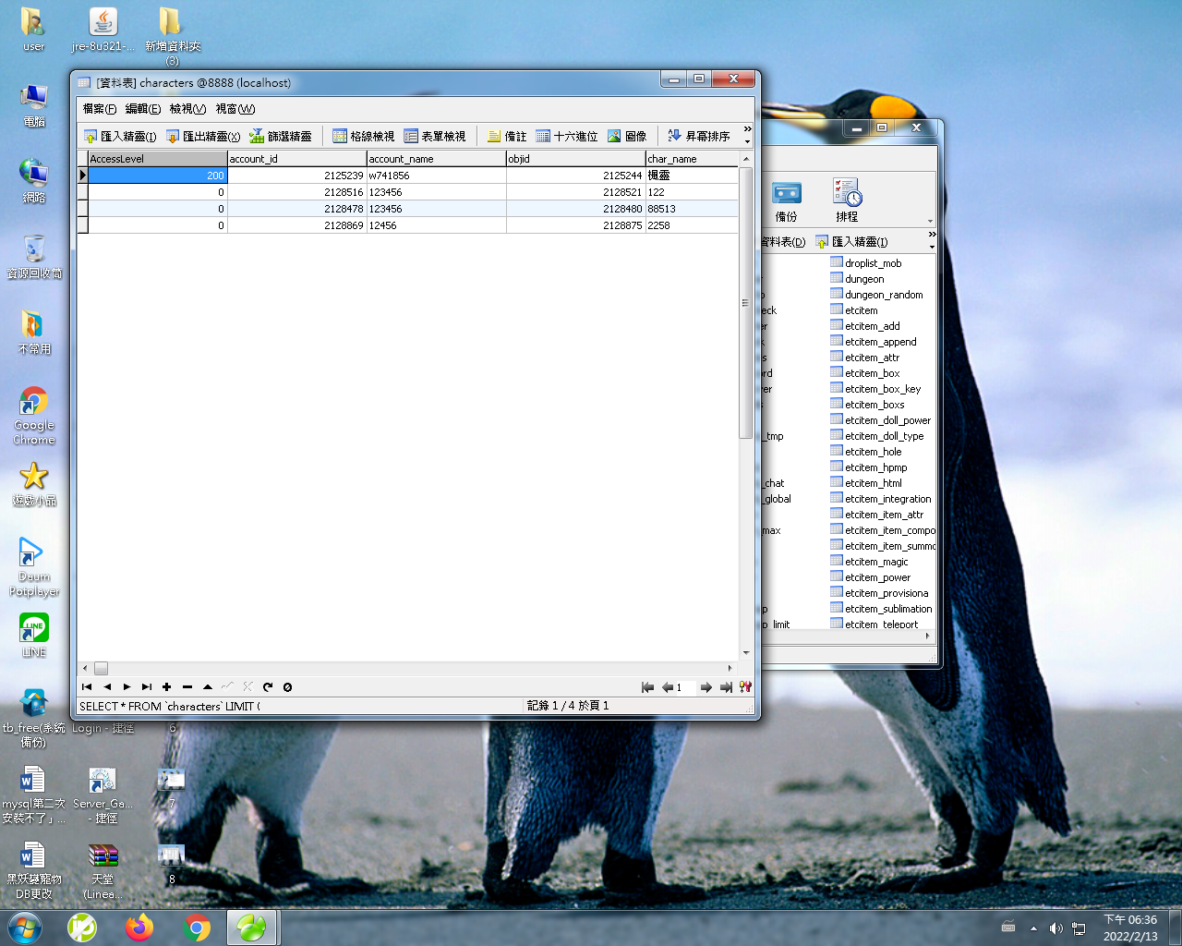Click 匯入精靈(I) in the background window
This screenshot has height=946, width=1182.
(x=851, y=242)
